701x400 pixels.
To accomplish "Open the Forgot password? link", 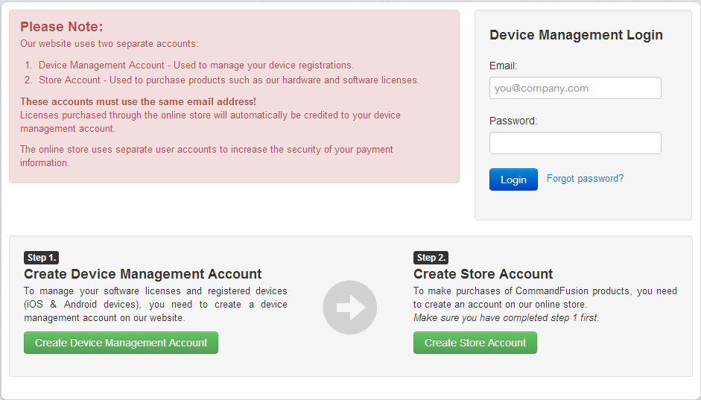I will (585, 179).
